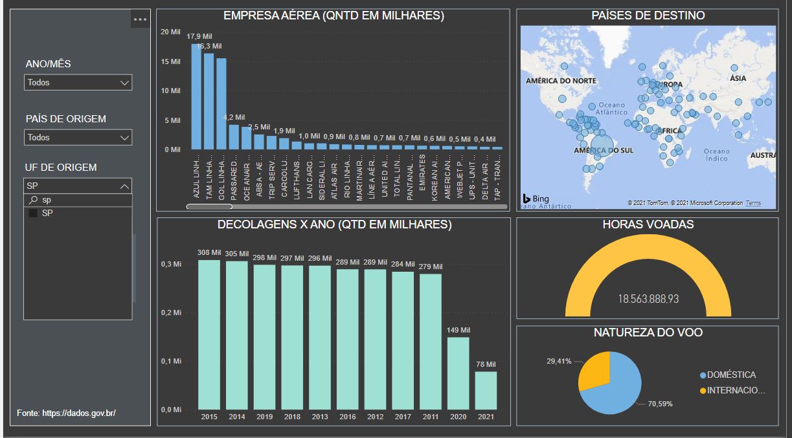Click the horizontal scrollbar under airline chart
The height and width of the screenshot is (438, 792).
click(x=206, y=207)
